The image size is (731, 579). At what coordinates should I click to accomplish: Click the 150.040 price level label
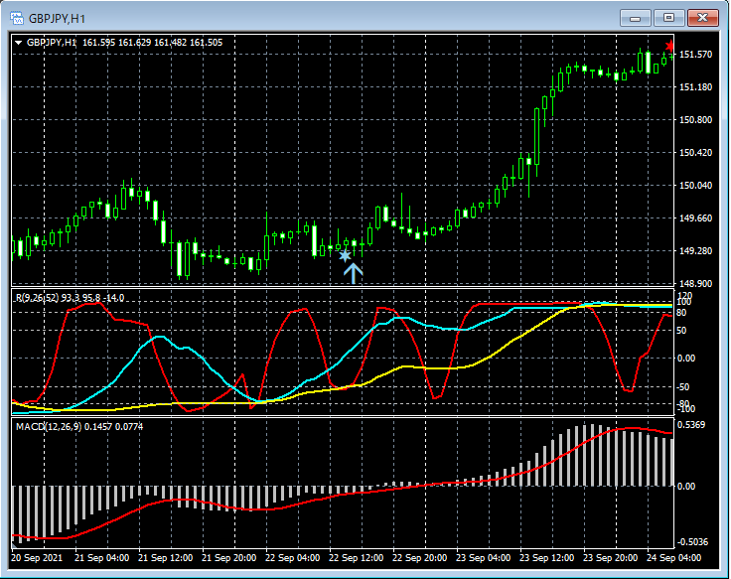[695, 185]
